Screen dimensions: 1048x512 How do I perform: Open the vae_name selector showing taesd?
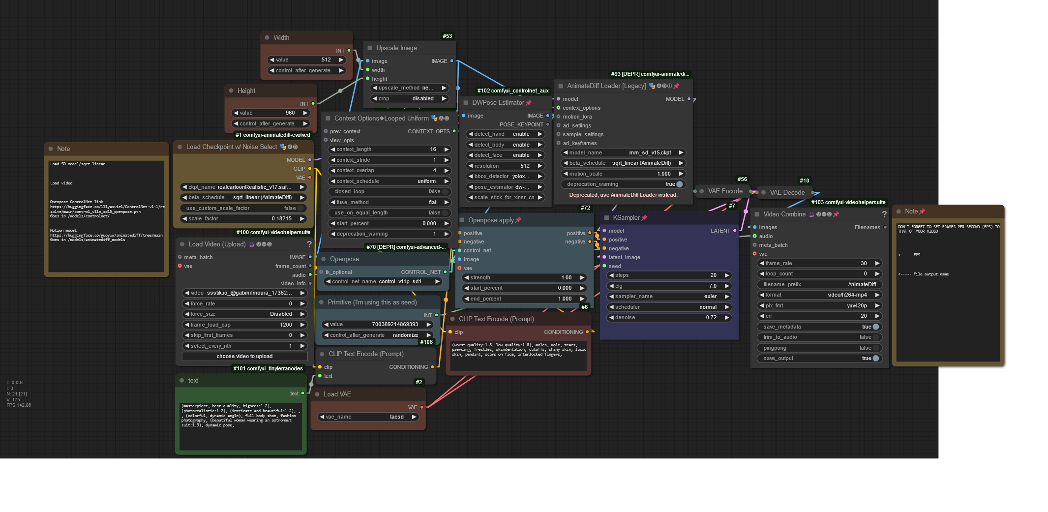tap(368, 417)
